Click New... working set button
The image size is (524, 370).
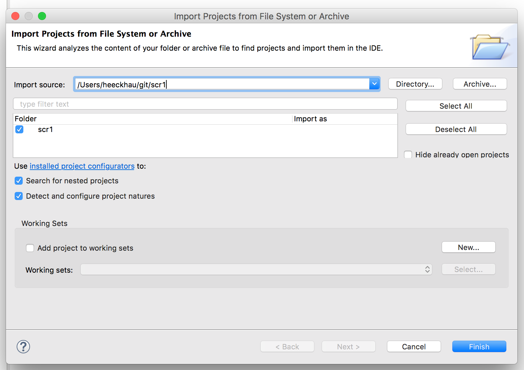coord(469,247)
